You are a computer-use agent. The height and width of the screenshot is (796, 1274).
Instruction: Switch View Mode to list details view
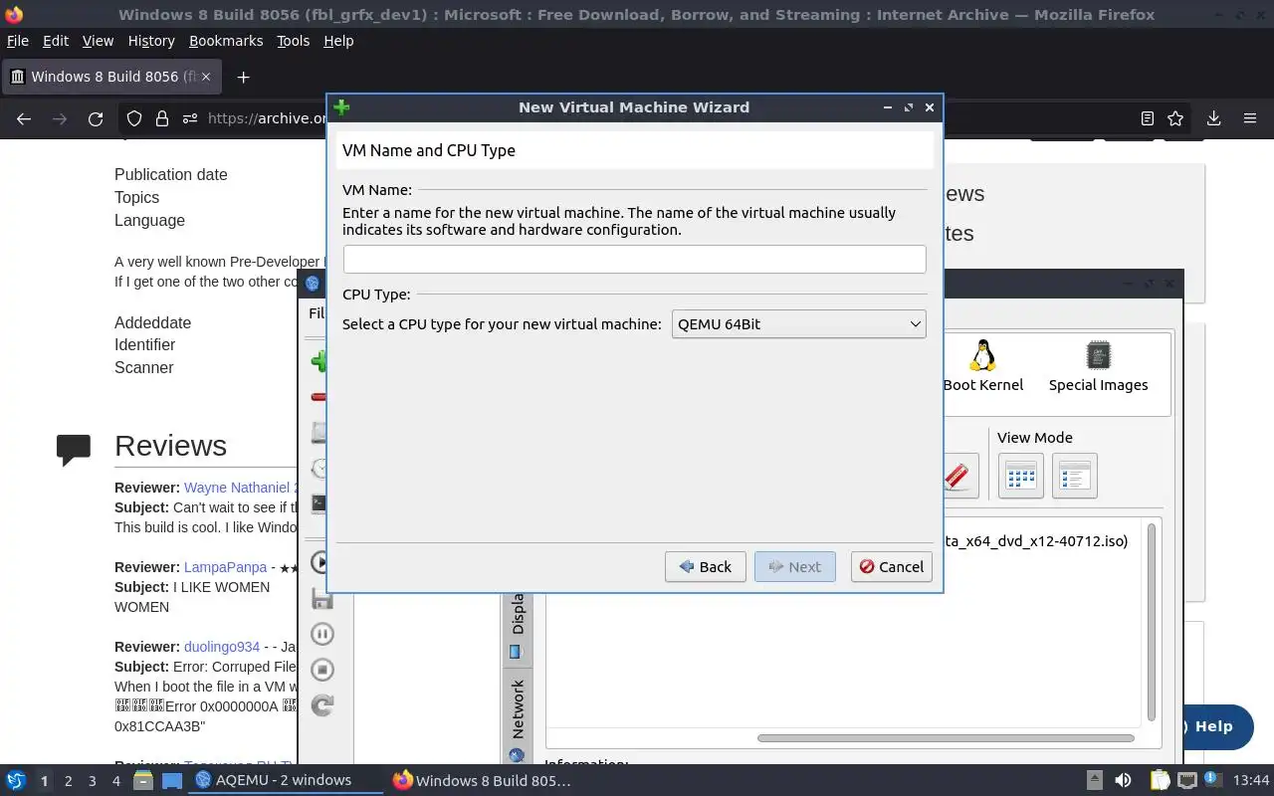(x=1074, y=476)
